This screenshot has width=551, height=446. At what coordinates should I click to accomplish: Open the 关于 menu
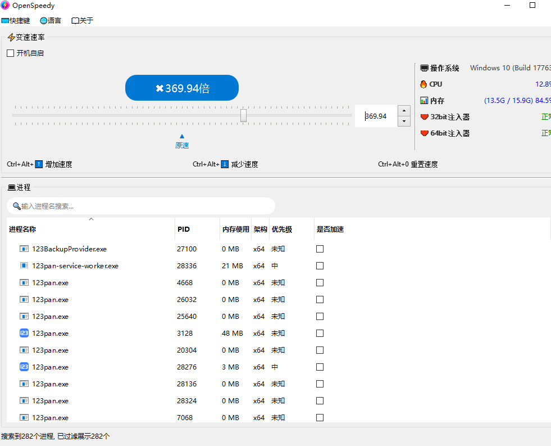point(81,20)
